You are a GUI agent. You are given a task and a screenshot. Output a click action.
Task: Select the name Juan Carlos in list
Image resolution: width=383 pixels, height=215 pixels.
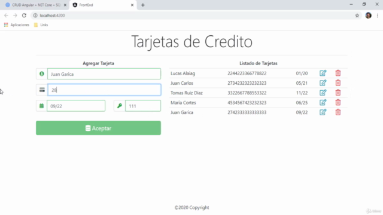182,83
